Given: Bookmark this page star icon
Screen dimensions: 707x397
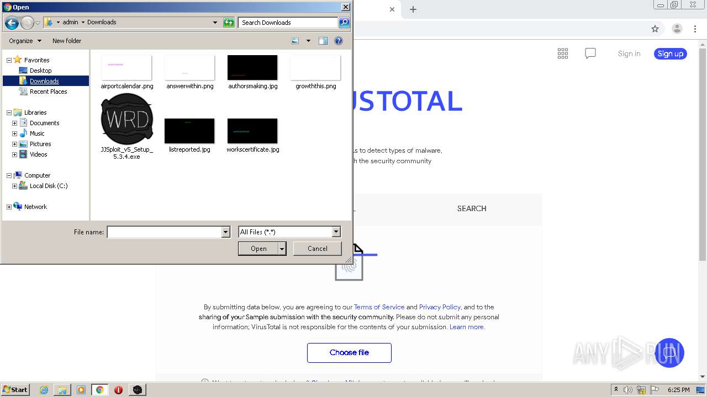Looking at the screenshot, I should point(655,29).
